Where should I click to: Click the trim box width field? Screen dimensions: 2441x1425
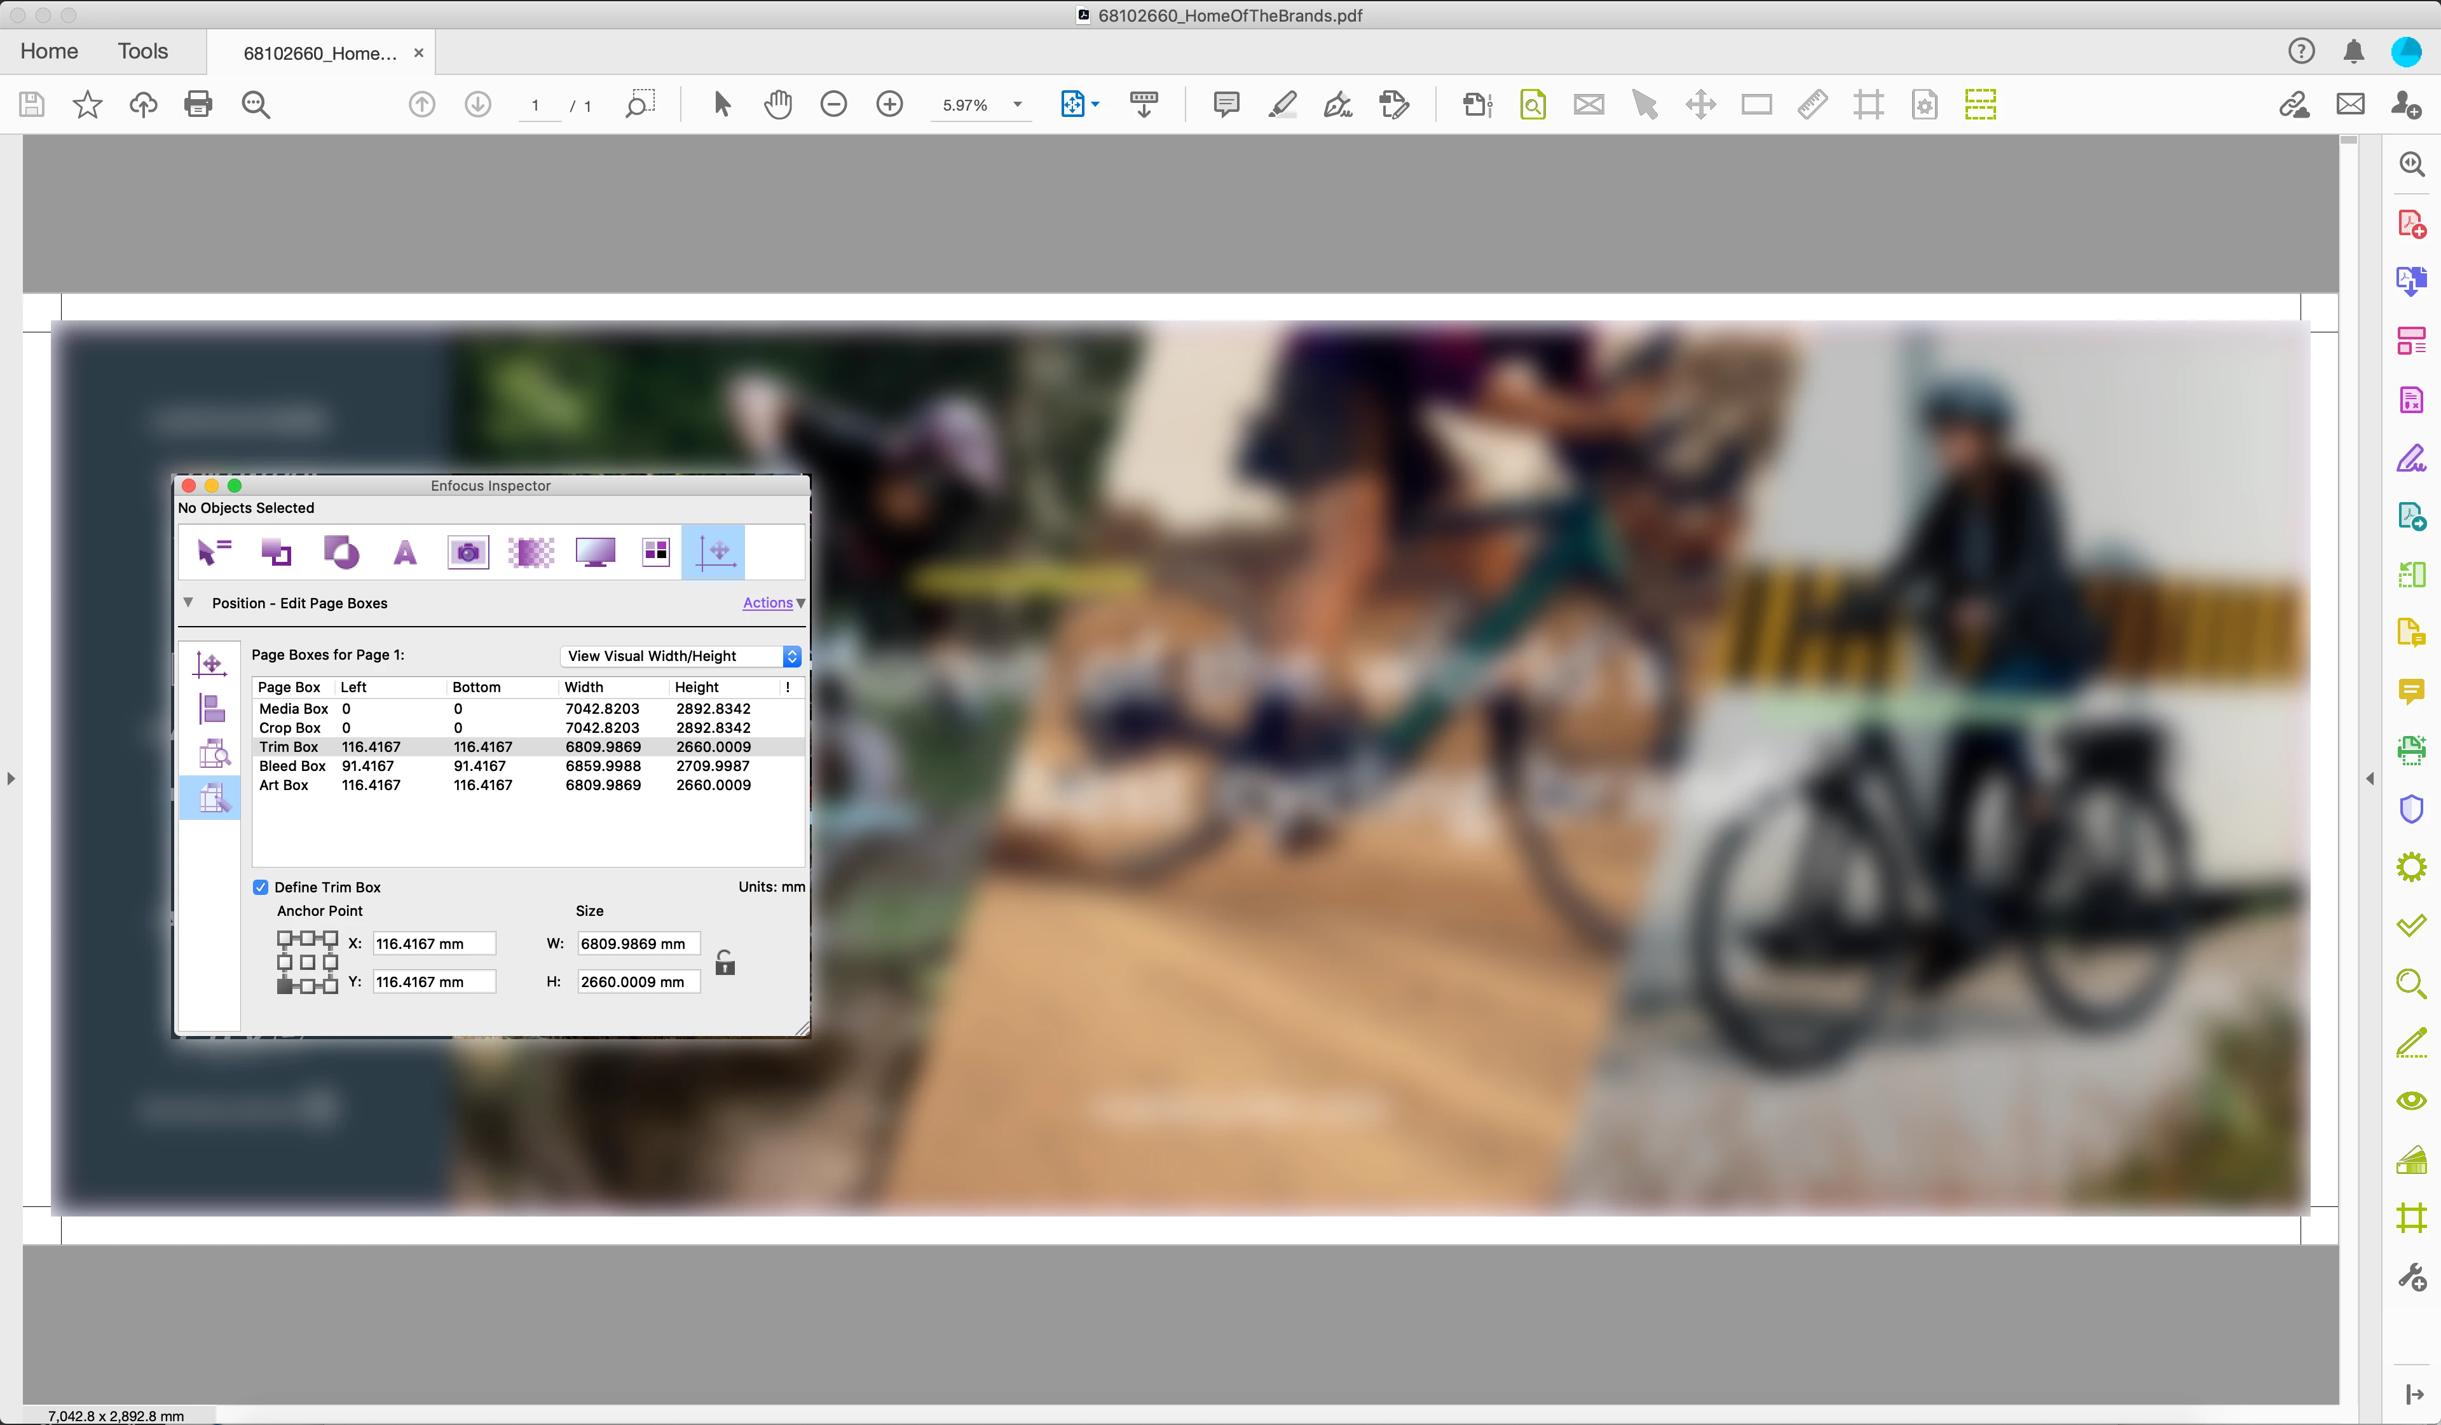pos(638,944)
